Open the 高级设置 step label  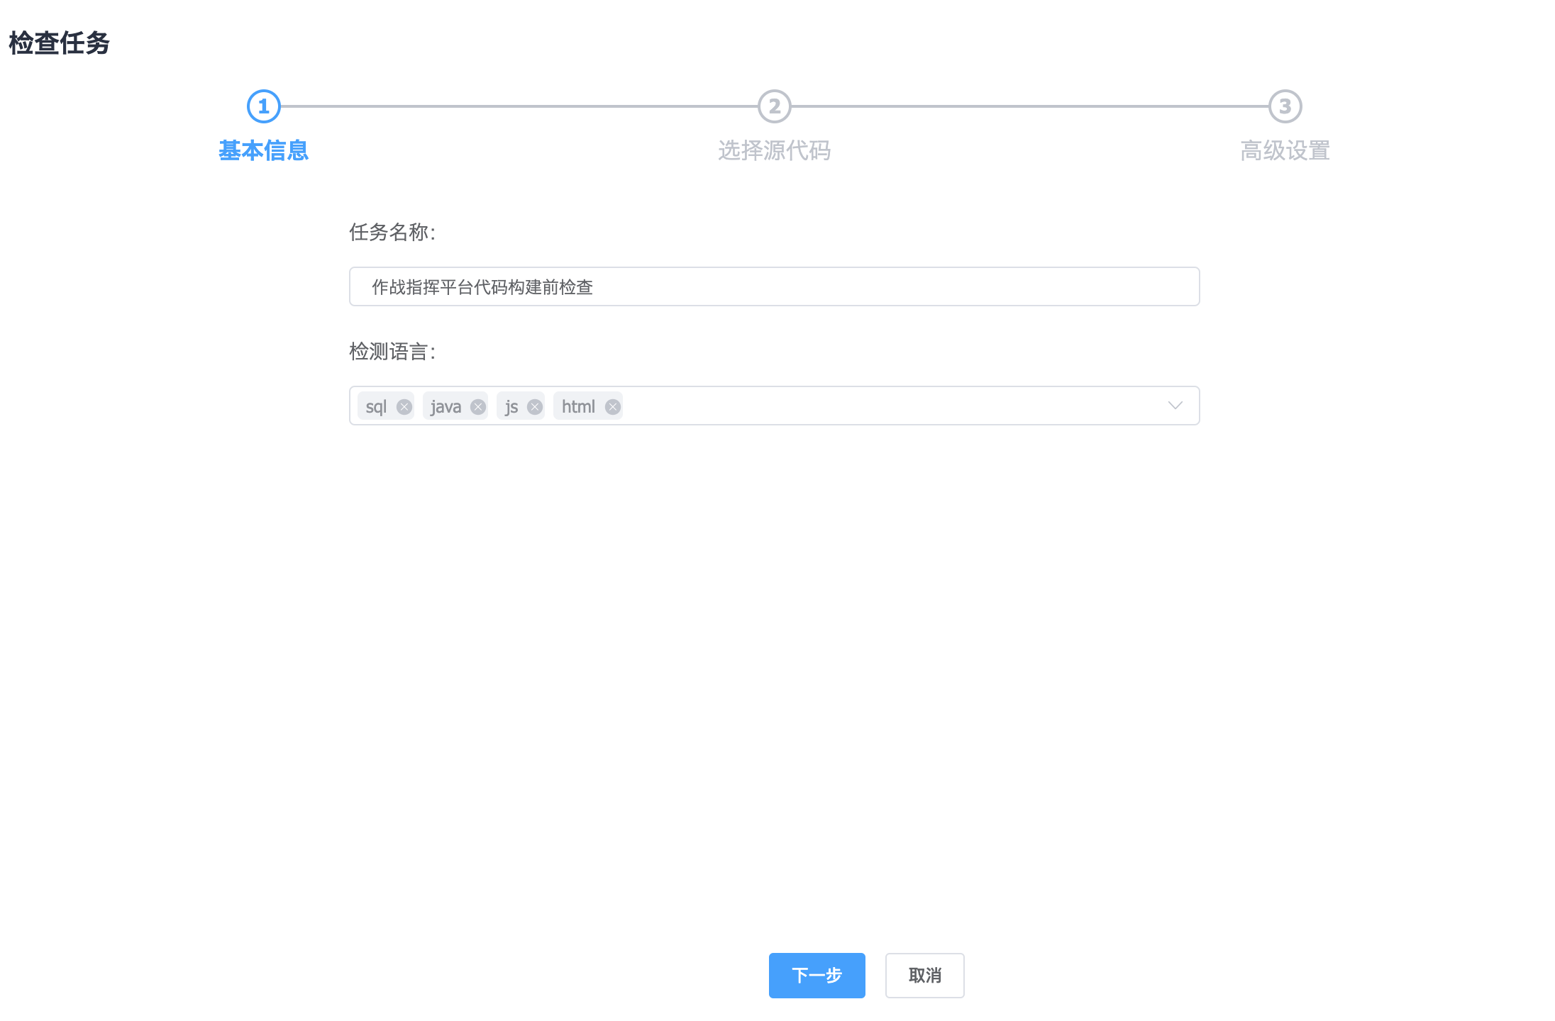[x=1285, y=150]
